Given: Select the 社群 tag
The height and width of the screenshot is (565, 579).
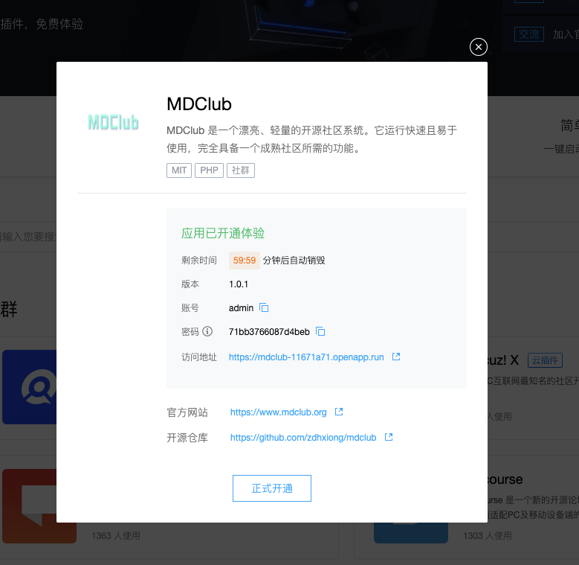Looking at the screenshot, I should pos(241,170).
